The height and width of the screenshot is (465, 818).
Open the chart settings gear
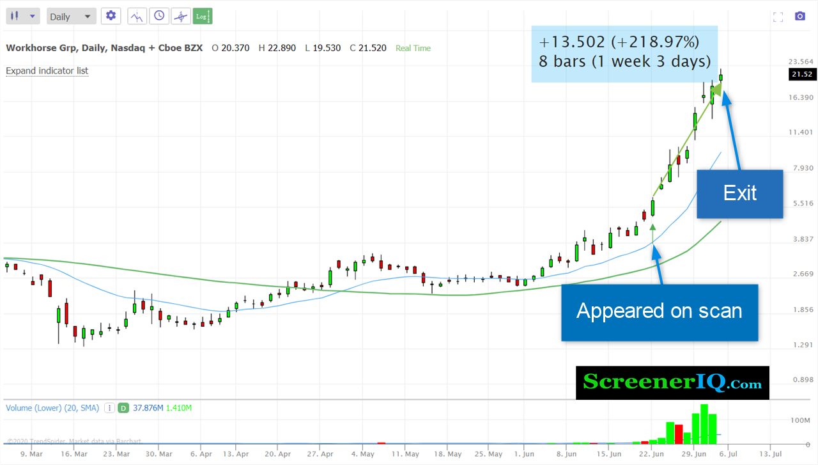pos(111,16)
